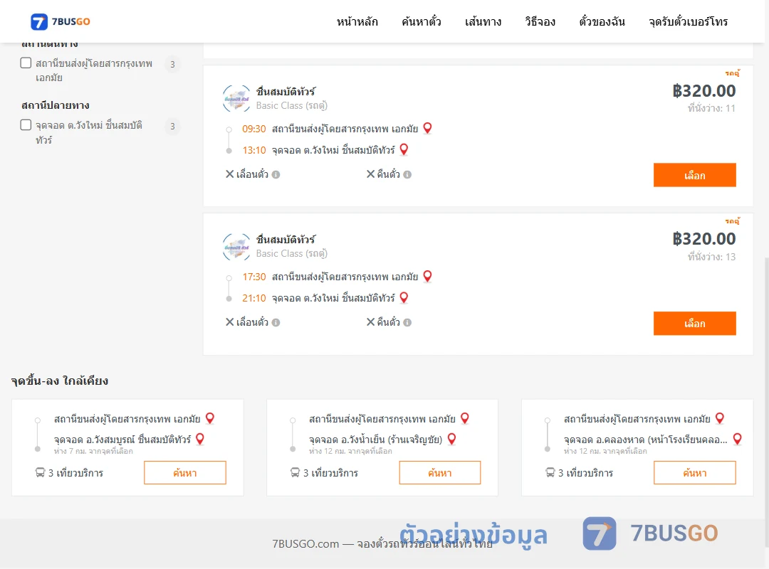Click ที่นั่งว่าง: 11 seats text

(711, 108)
